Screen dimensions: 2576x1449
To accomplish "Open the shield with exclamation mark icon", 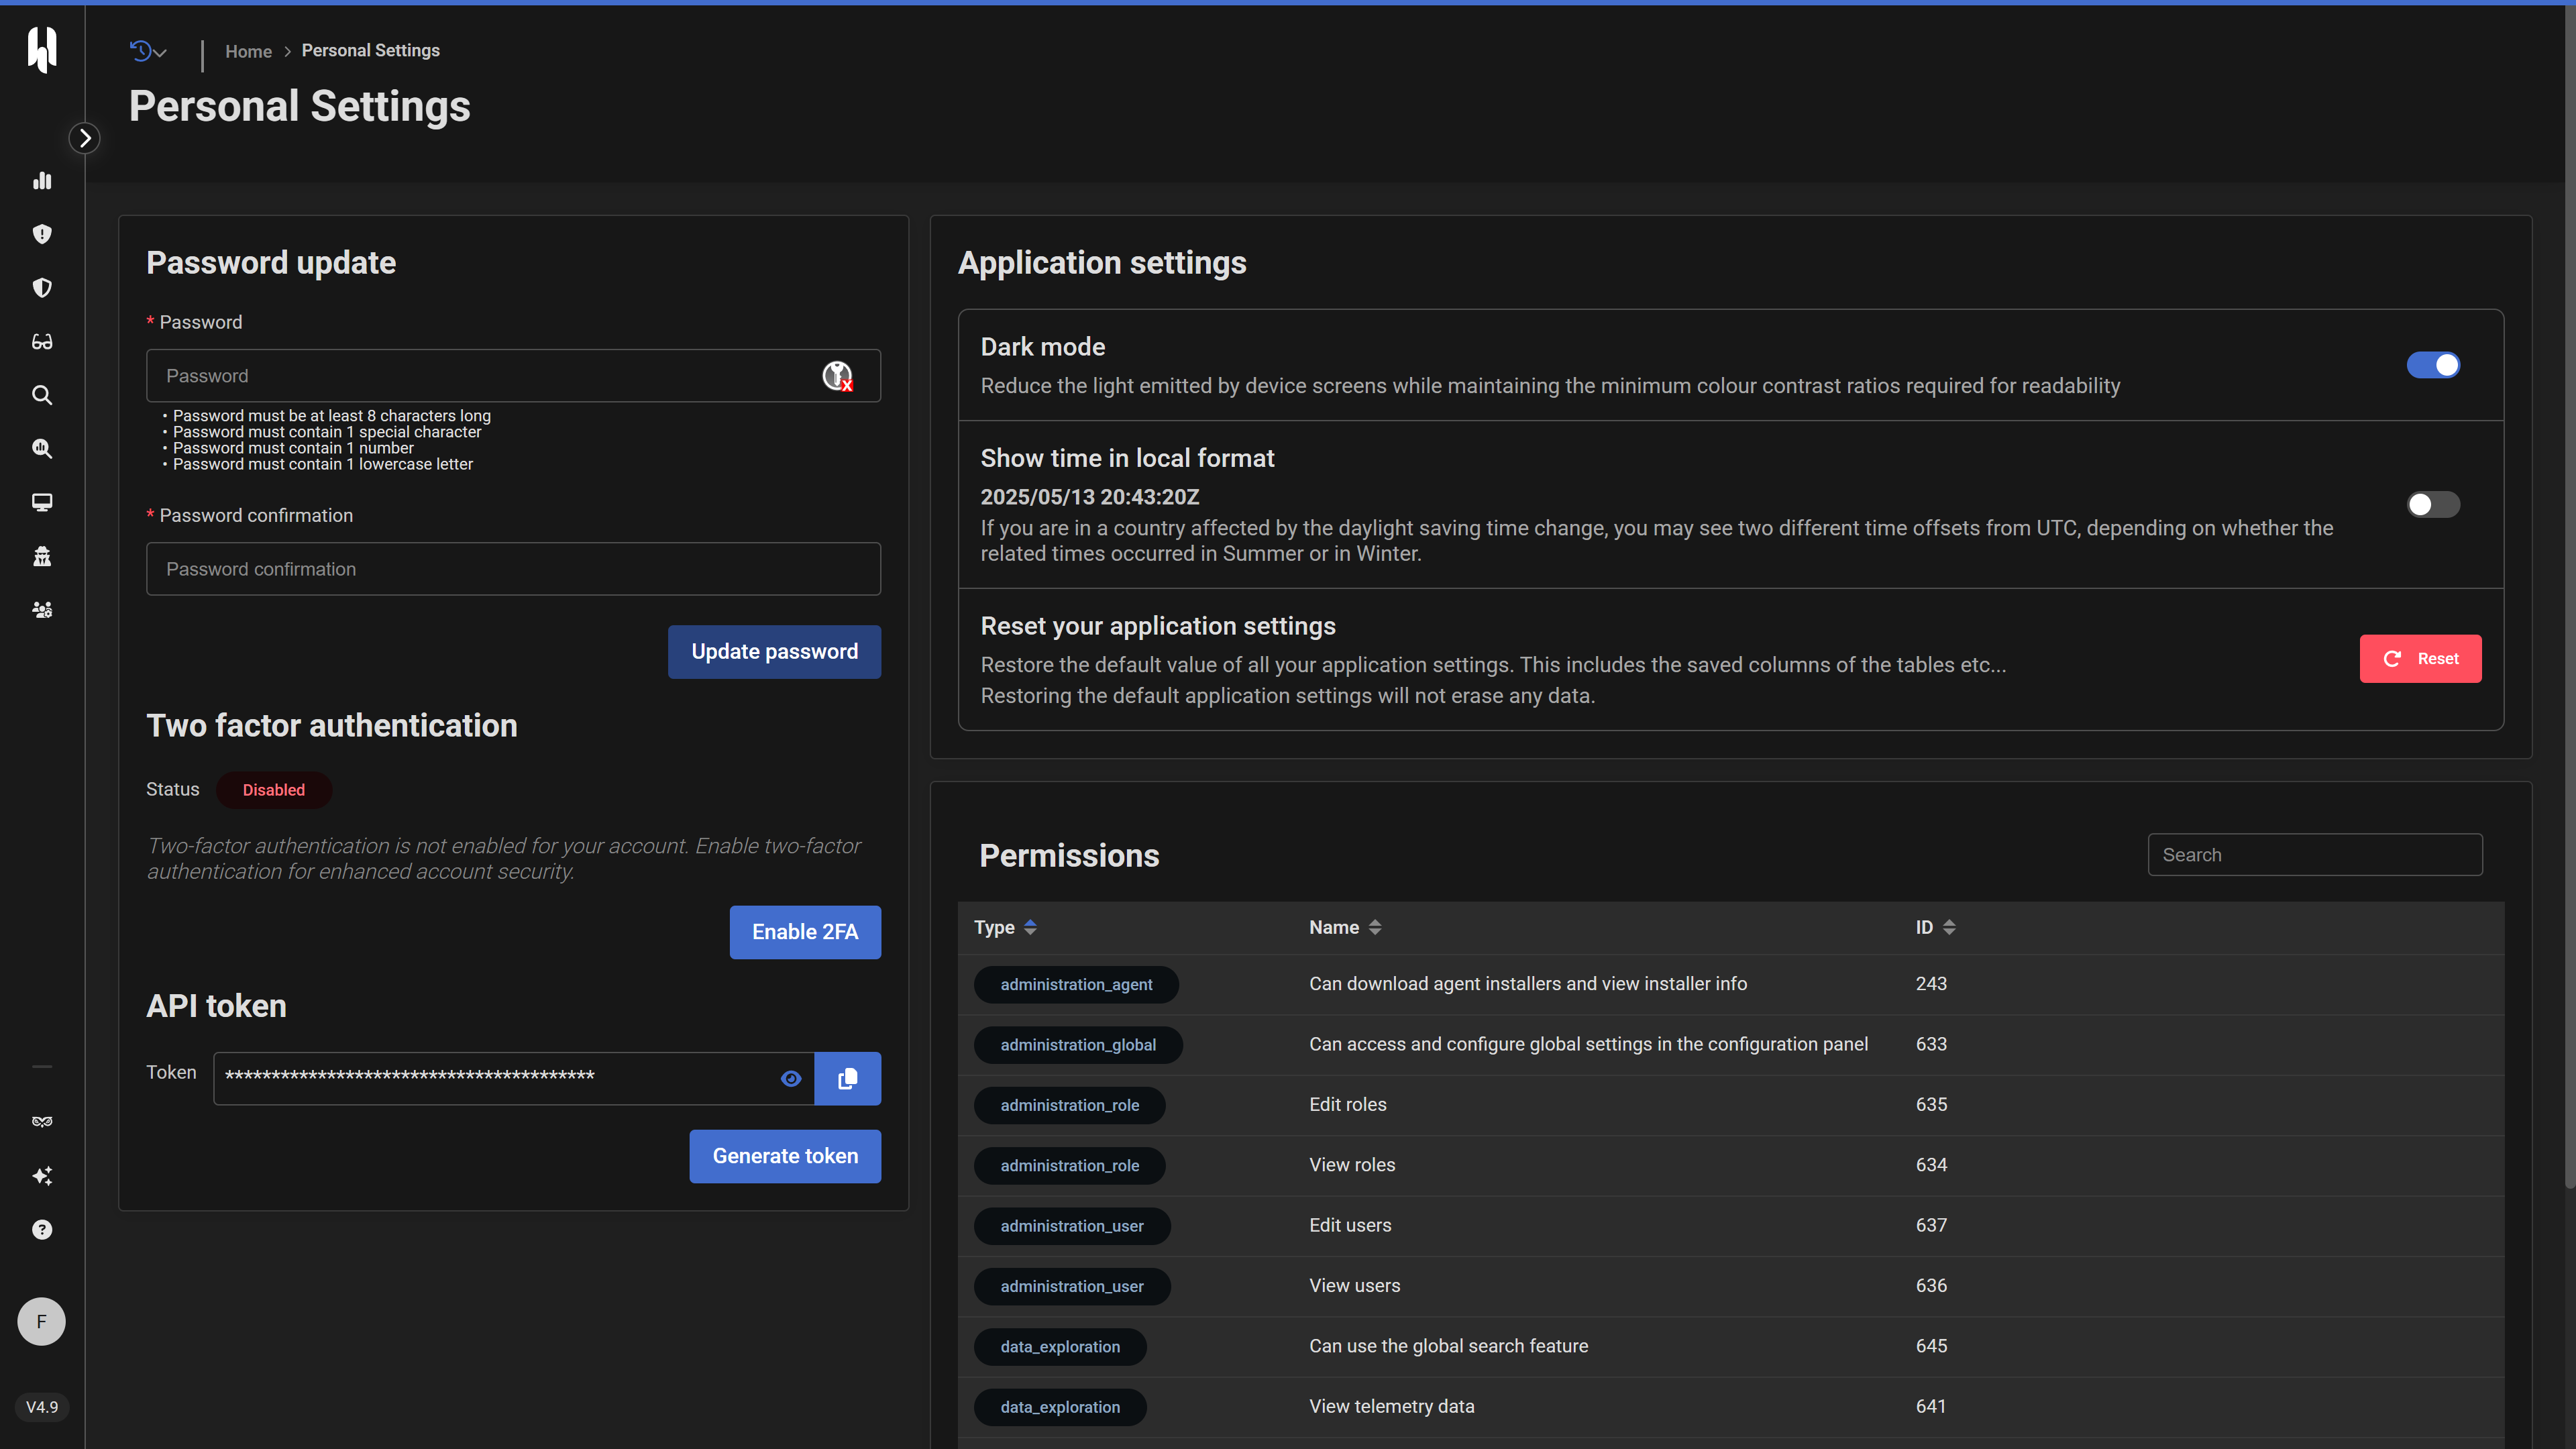I will [x=42, y=234].
